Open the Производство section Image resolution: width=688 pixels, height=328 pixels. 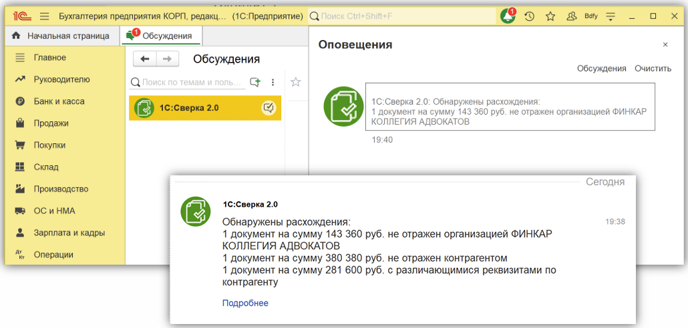pyautogui.click(x=61, y=189)
